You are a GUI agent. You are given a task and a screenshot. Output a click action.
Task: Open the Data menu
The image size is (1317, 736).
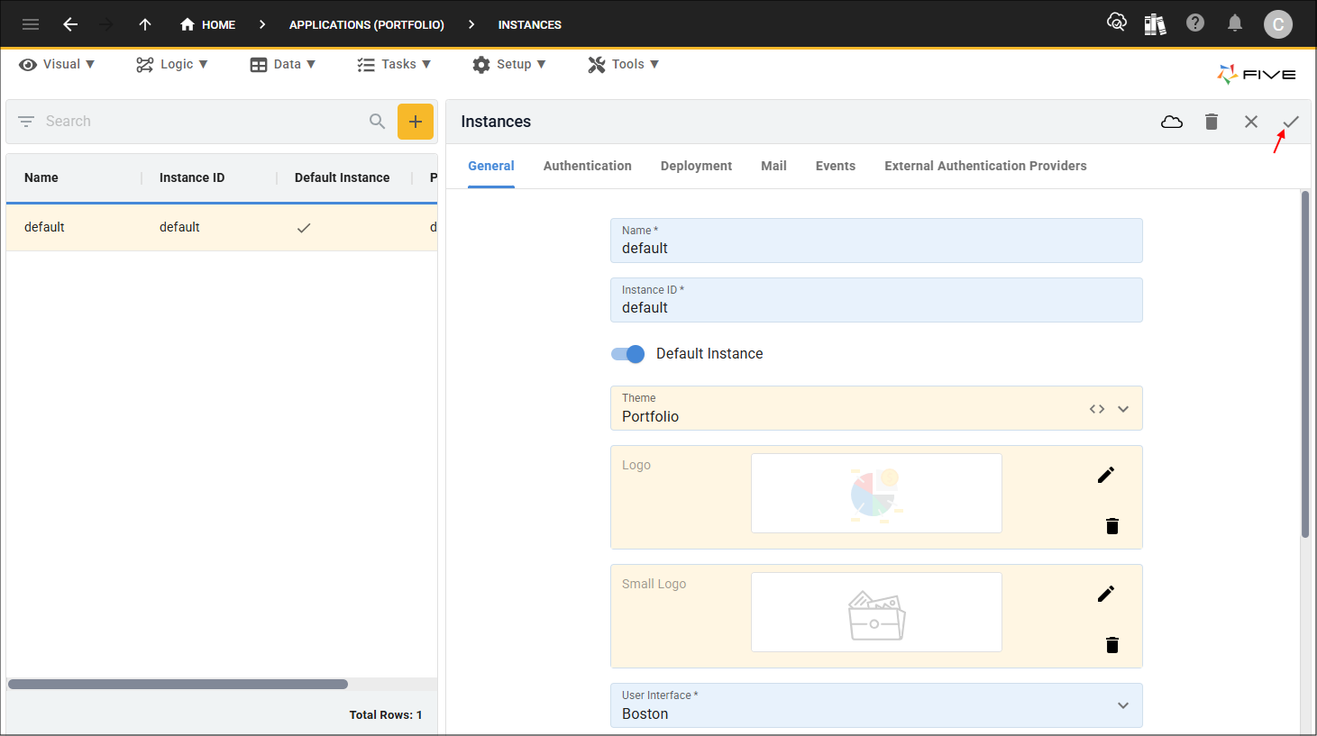pos(283,64)
